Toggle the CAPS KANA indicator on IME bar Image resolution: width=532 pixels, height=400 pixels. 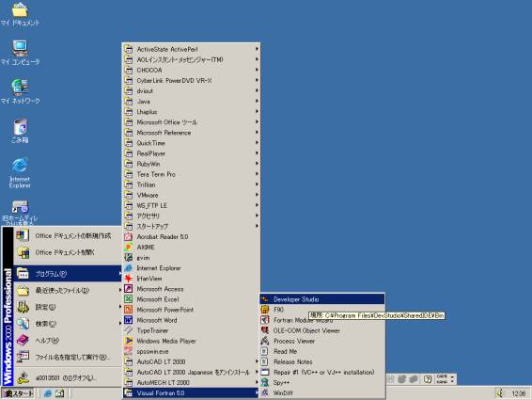tap(442, 379)
